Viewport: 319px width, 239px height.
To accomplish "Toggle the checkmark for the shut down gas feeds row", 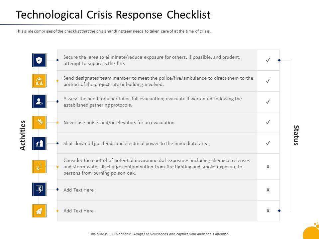I will (268, 143).
